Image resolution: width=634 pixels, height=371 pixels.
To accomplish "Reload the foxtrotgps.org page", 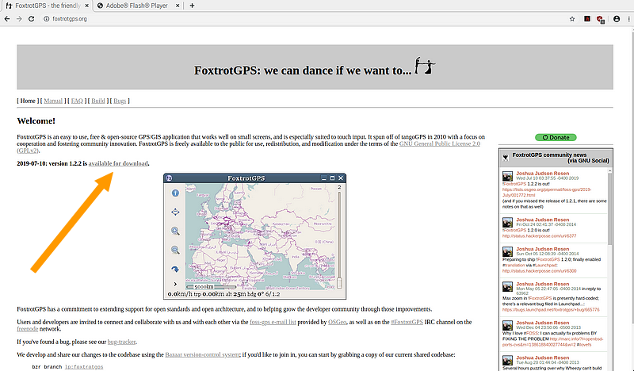I will [31, 18].
